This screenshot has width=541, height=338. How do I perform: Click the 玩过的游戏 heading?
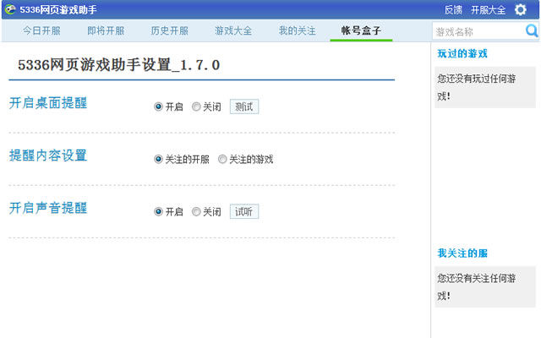pos(462,53)
